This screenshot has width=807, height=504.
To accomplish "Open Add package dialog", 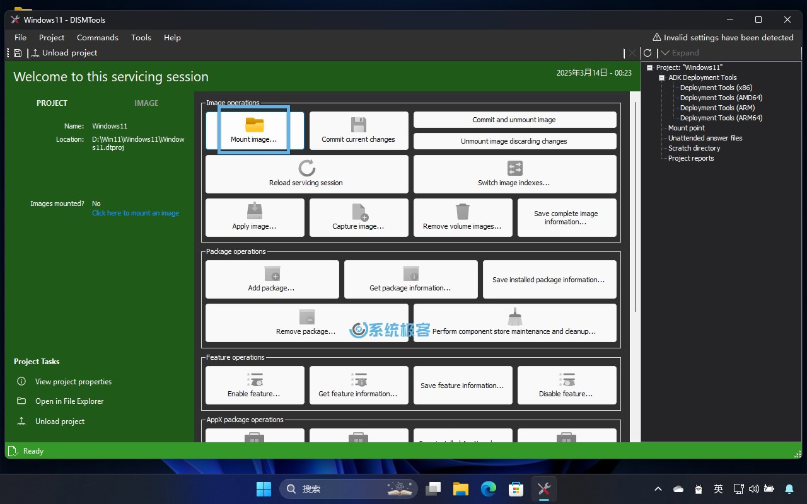I will pos(272,279).
